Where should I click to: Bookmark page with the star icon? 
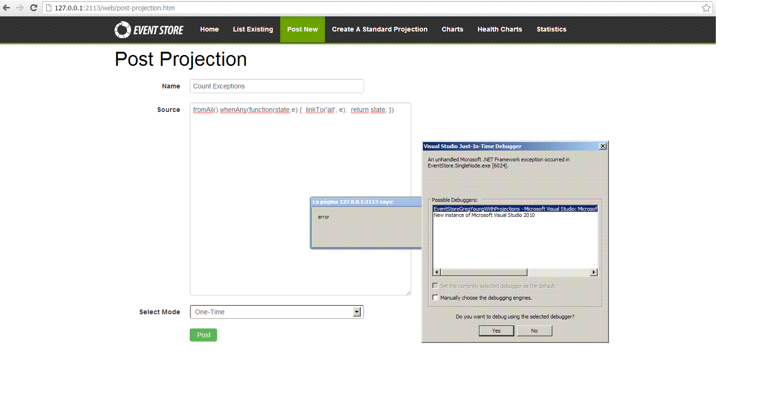tap(706, 8)
